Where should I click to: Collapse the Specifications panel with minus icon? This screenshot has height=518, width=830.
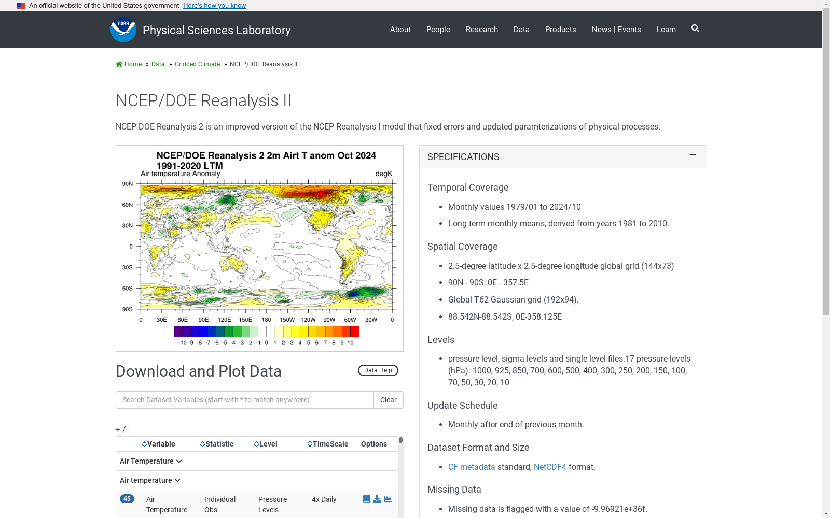pos(693,155)
